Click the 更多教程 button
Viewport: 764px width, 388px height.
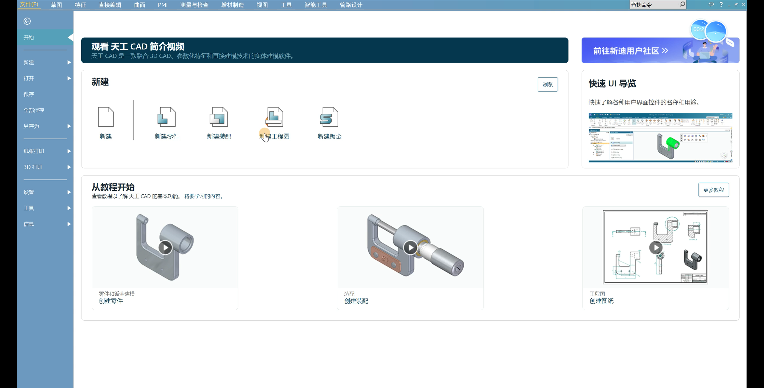coord(714,190)
